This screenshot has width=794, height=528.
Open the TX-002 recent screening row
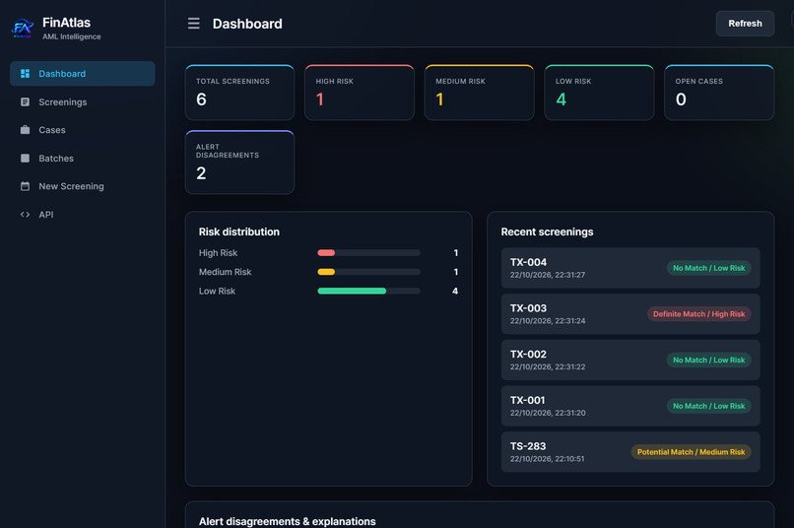click(630, 361)
